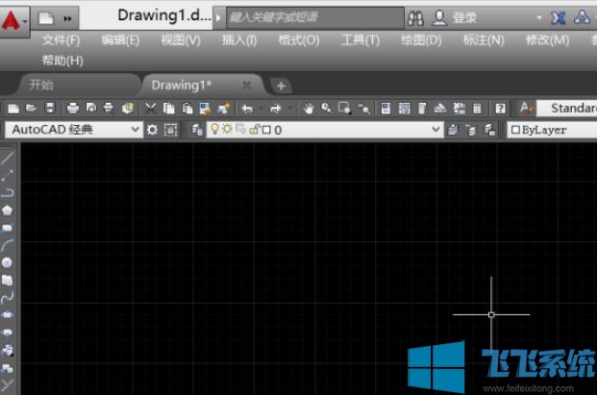Click the Pan hand tool icon
Image resolution: width=597 pixels, height=395 pixels.
coord(309,109)
